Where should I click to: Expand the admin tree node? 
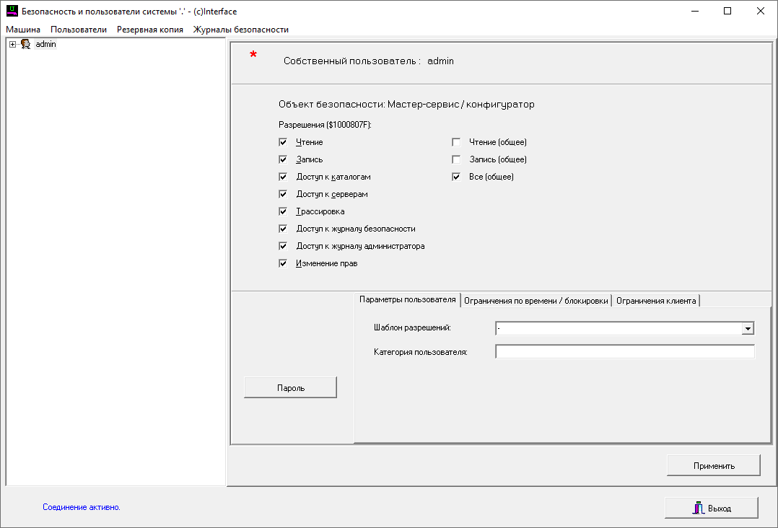13,45
